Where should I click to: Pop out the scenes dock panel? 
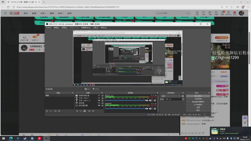pos(72,93)
